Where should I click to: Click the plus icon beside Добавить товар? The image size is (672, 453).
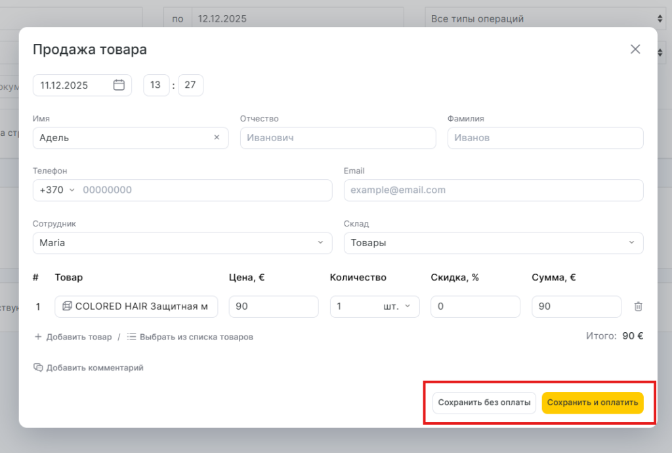(38, 337)
